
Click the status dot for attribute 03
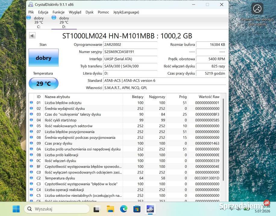pyautogui.click(x=31, y=114)
